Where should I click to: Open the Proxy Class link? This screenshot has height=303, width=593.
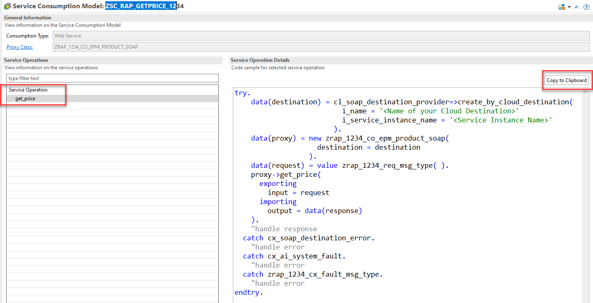pyautogui.click(x=19, y=47)
